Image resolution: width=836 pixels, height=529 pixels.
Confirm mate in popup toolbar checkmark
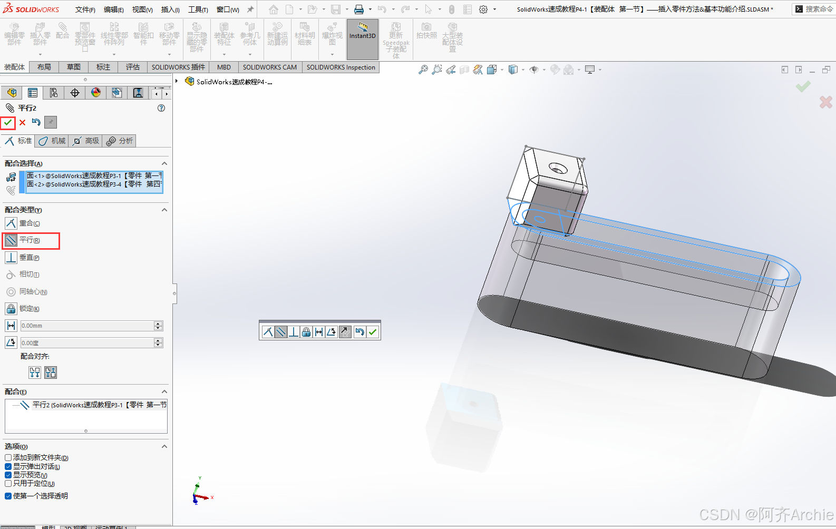(x=373, y=332)
